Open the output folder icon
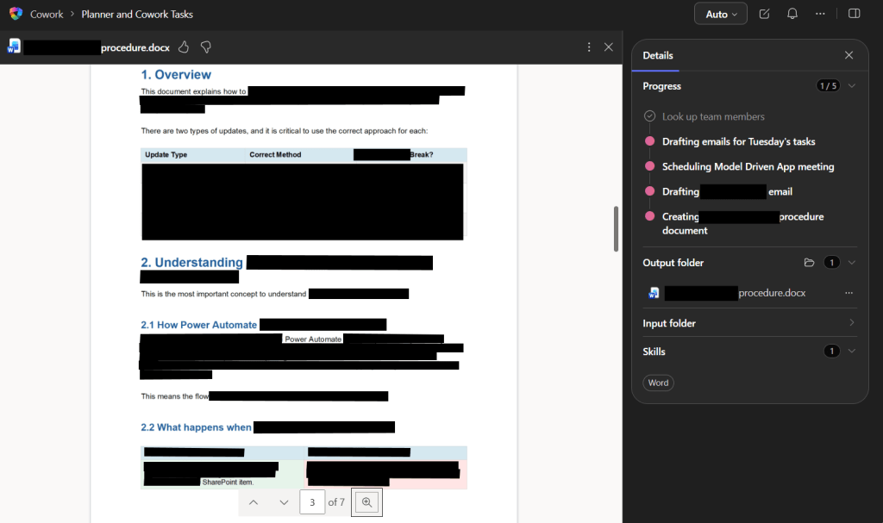This screenshot has height=523, width=883. click(809, 263)
